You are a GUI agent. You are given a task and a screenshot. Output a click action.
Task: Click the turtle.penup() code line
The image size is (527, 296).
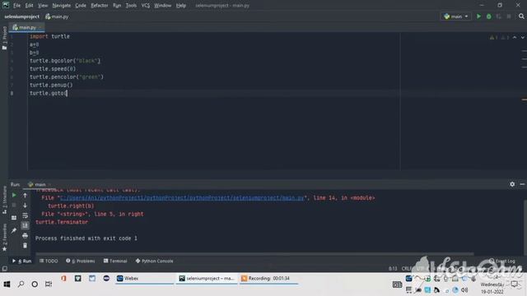pyautogui.click(x=51, y=85)
